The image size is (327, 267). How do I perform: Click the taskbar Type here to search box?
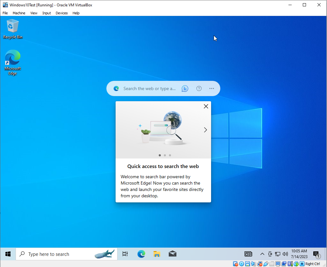click(67, 254)
